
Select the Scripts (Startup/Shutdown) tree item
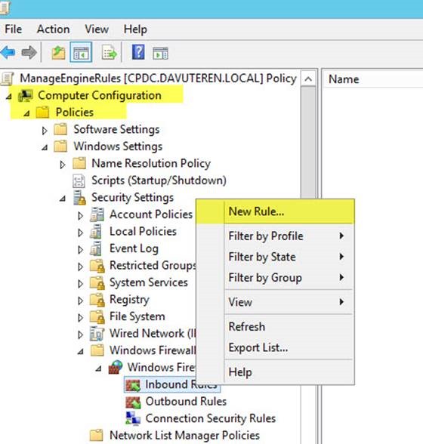coord(159,180)
